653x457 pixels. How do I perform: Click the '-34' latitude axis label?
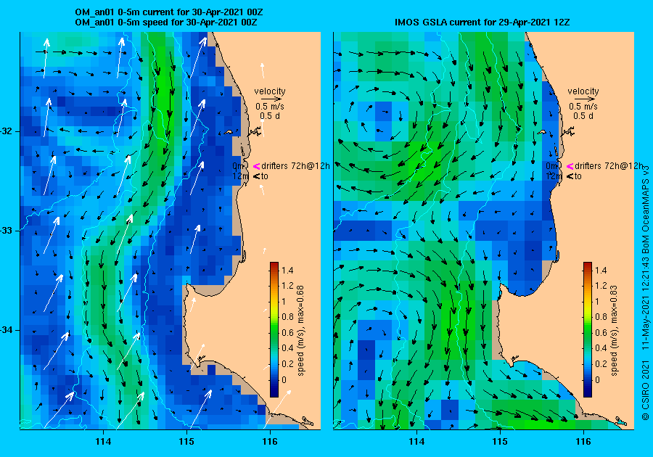click(7, 330)
